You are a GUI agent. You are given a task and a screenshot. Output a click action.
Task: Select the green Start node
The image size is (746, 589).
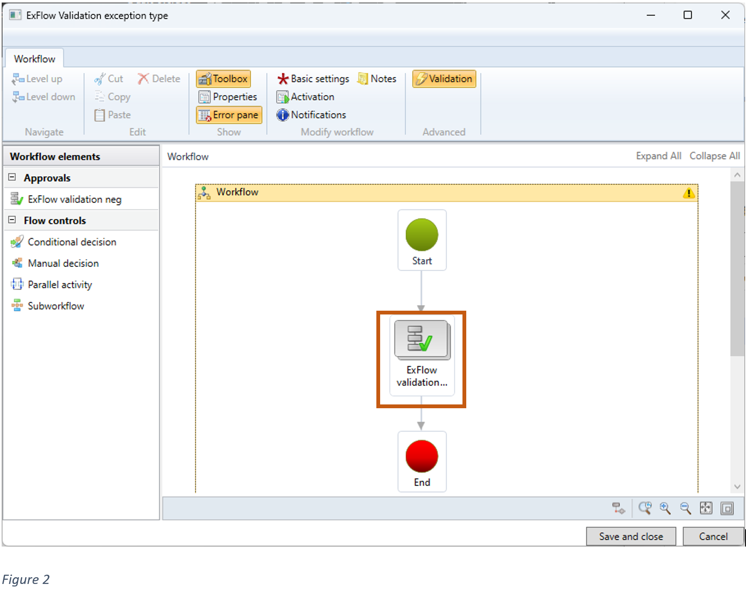pyautogui.click(x=422, y=240)
